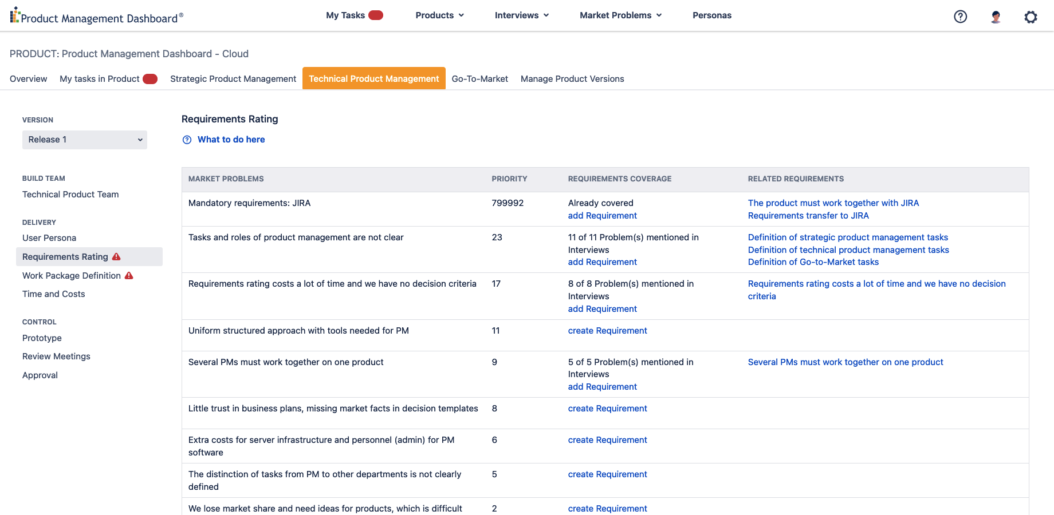Click the warning icon beside Work Package Definition
1054x515 pixels.
click(129, 276)
